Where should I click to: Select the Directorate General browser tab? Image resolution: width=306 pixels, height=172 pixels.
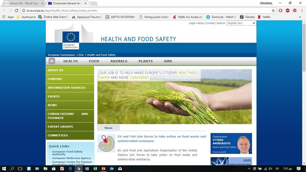click(68, 3)
